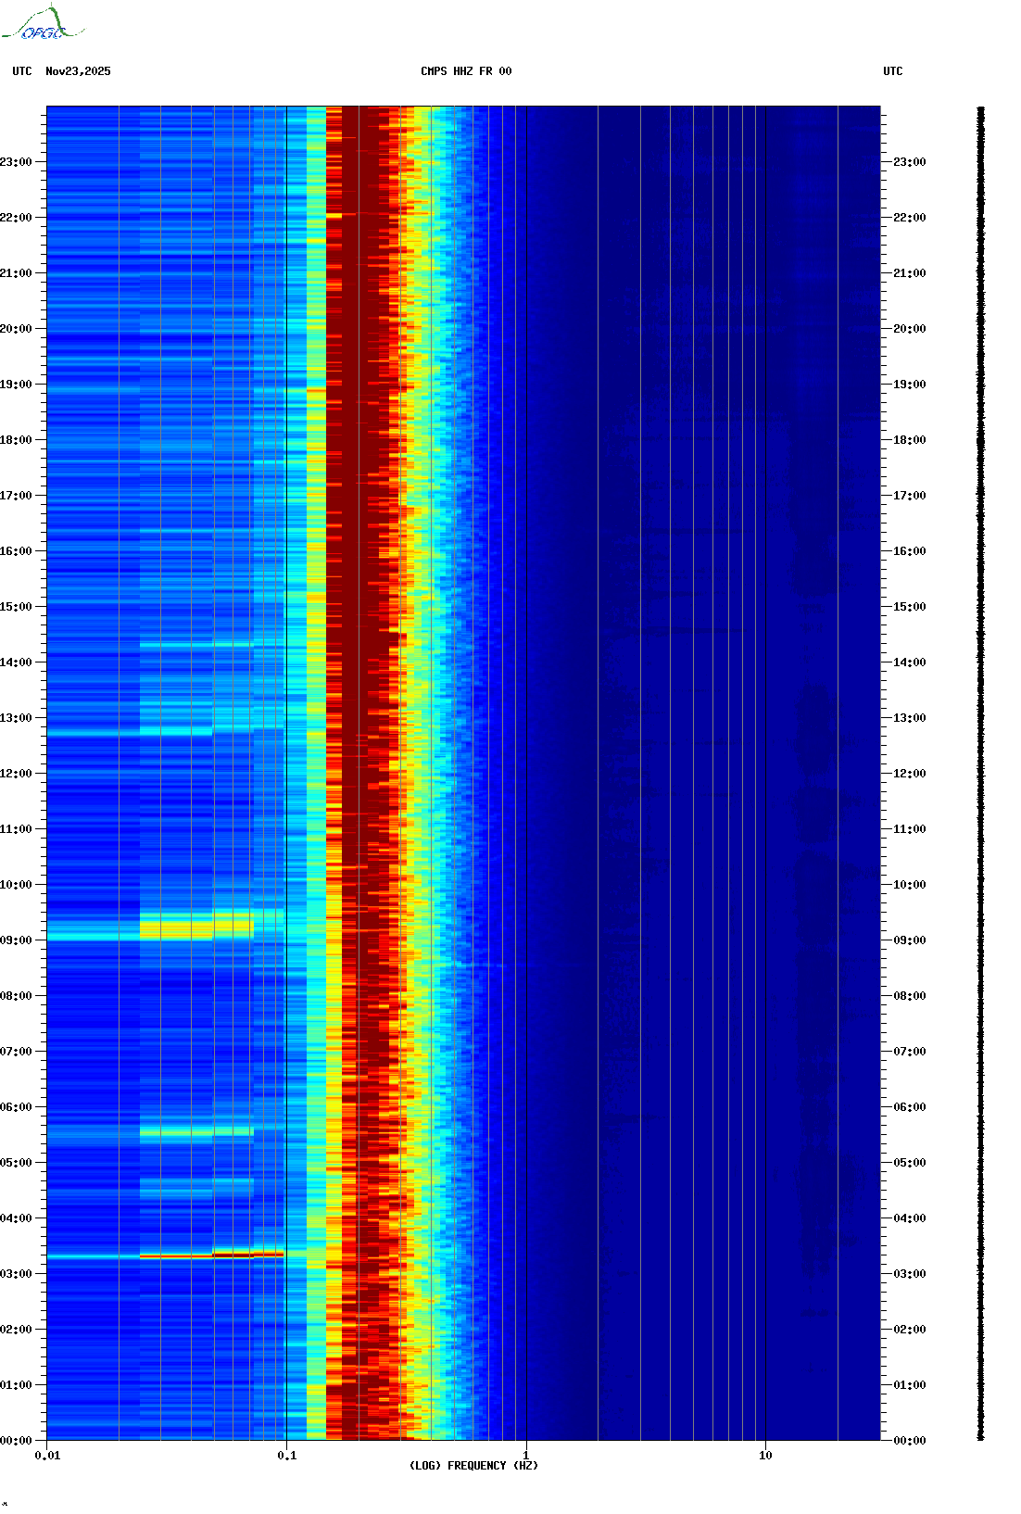Image resolution: width=1021 pixels, height=1514 pixels.
Task: Click the logo in the top-left corner
Action: click(x=43, y=24)
